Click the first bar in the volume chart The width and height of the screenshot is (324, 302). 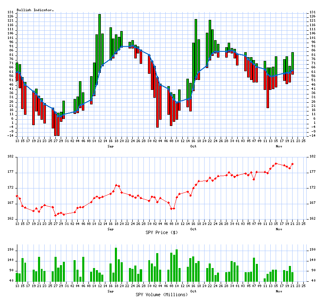click(x=17, y=277)
